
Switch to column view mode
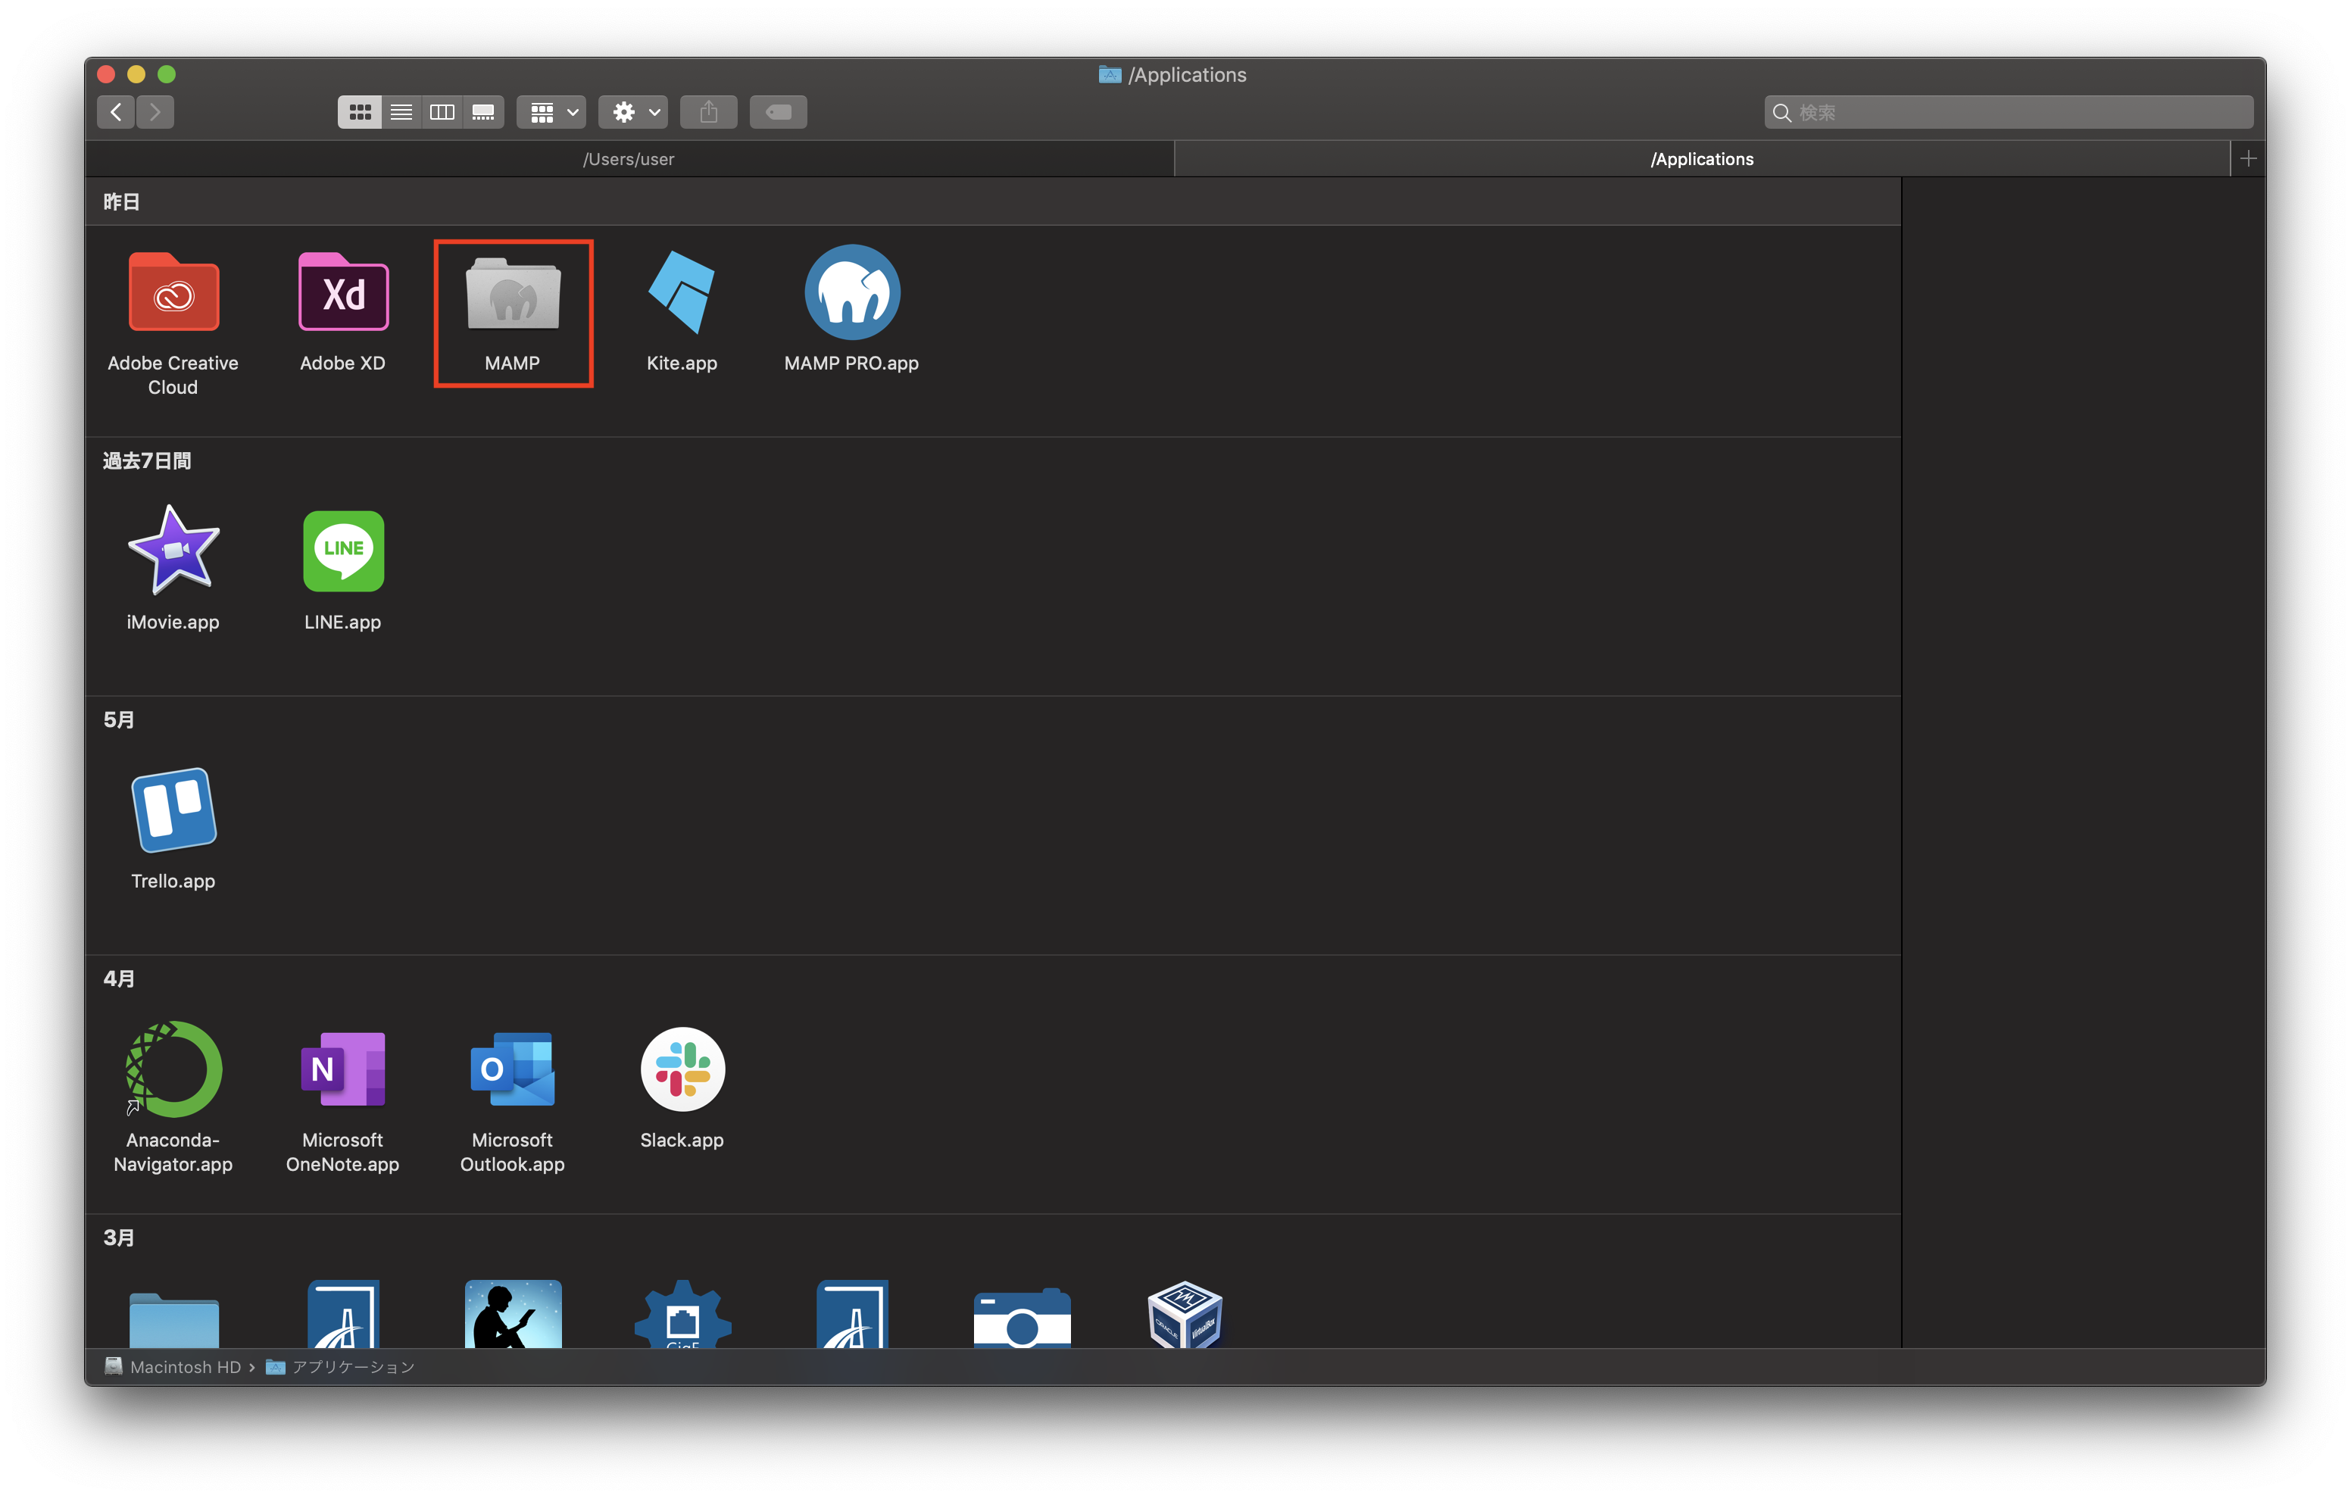(442, 112)
